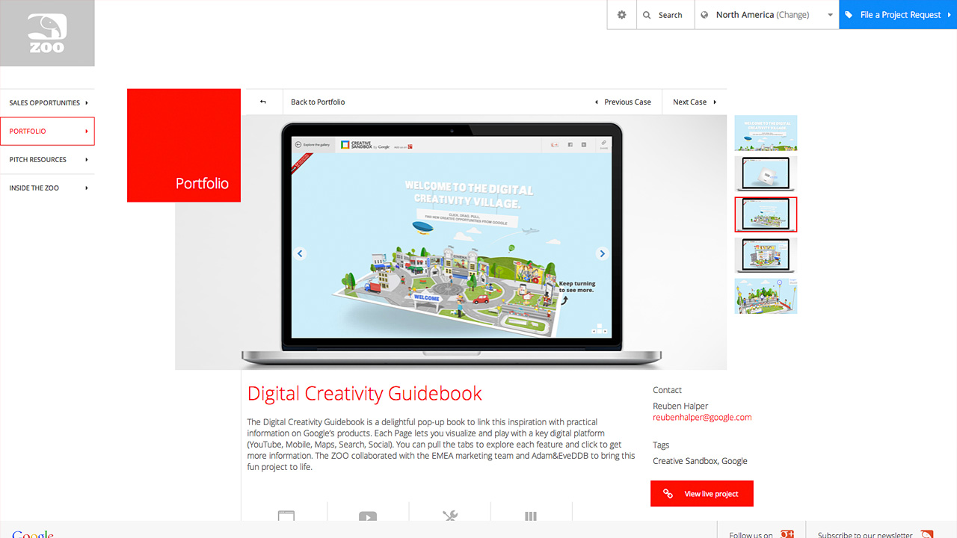
Task: Expand the Pitch Resources menu
Action: 48,160
